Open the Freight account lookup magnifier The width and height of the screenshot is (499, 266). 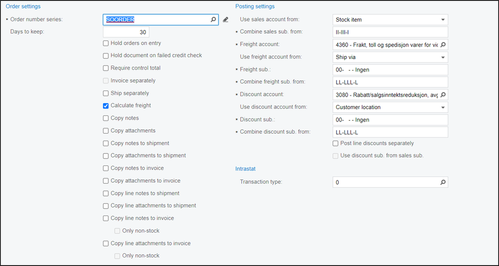443,45
